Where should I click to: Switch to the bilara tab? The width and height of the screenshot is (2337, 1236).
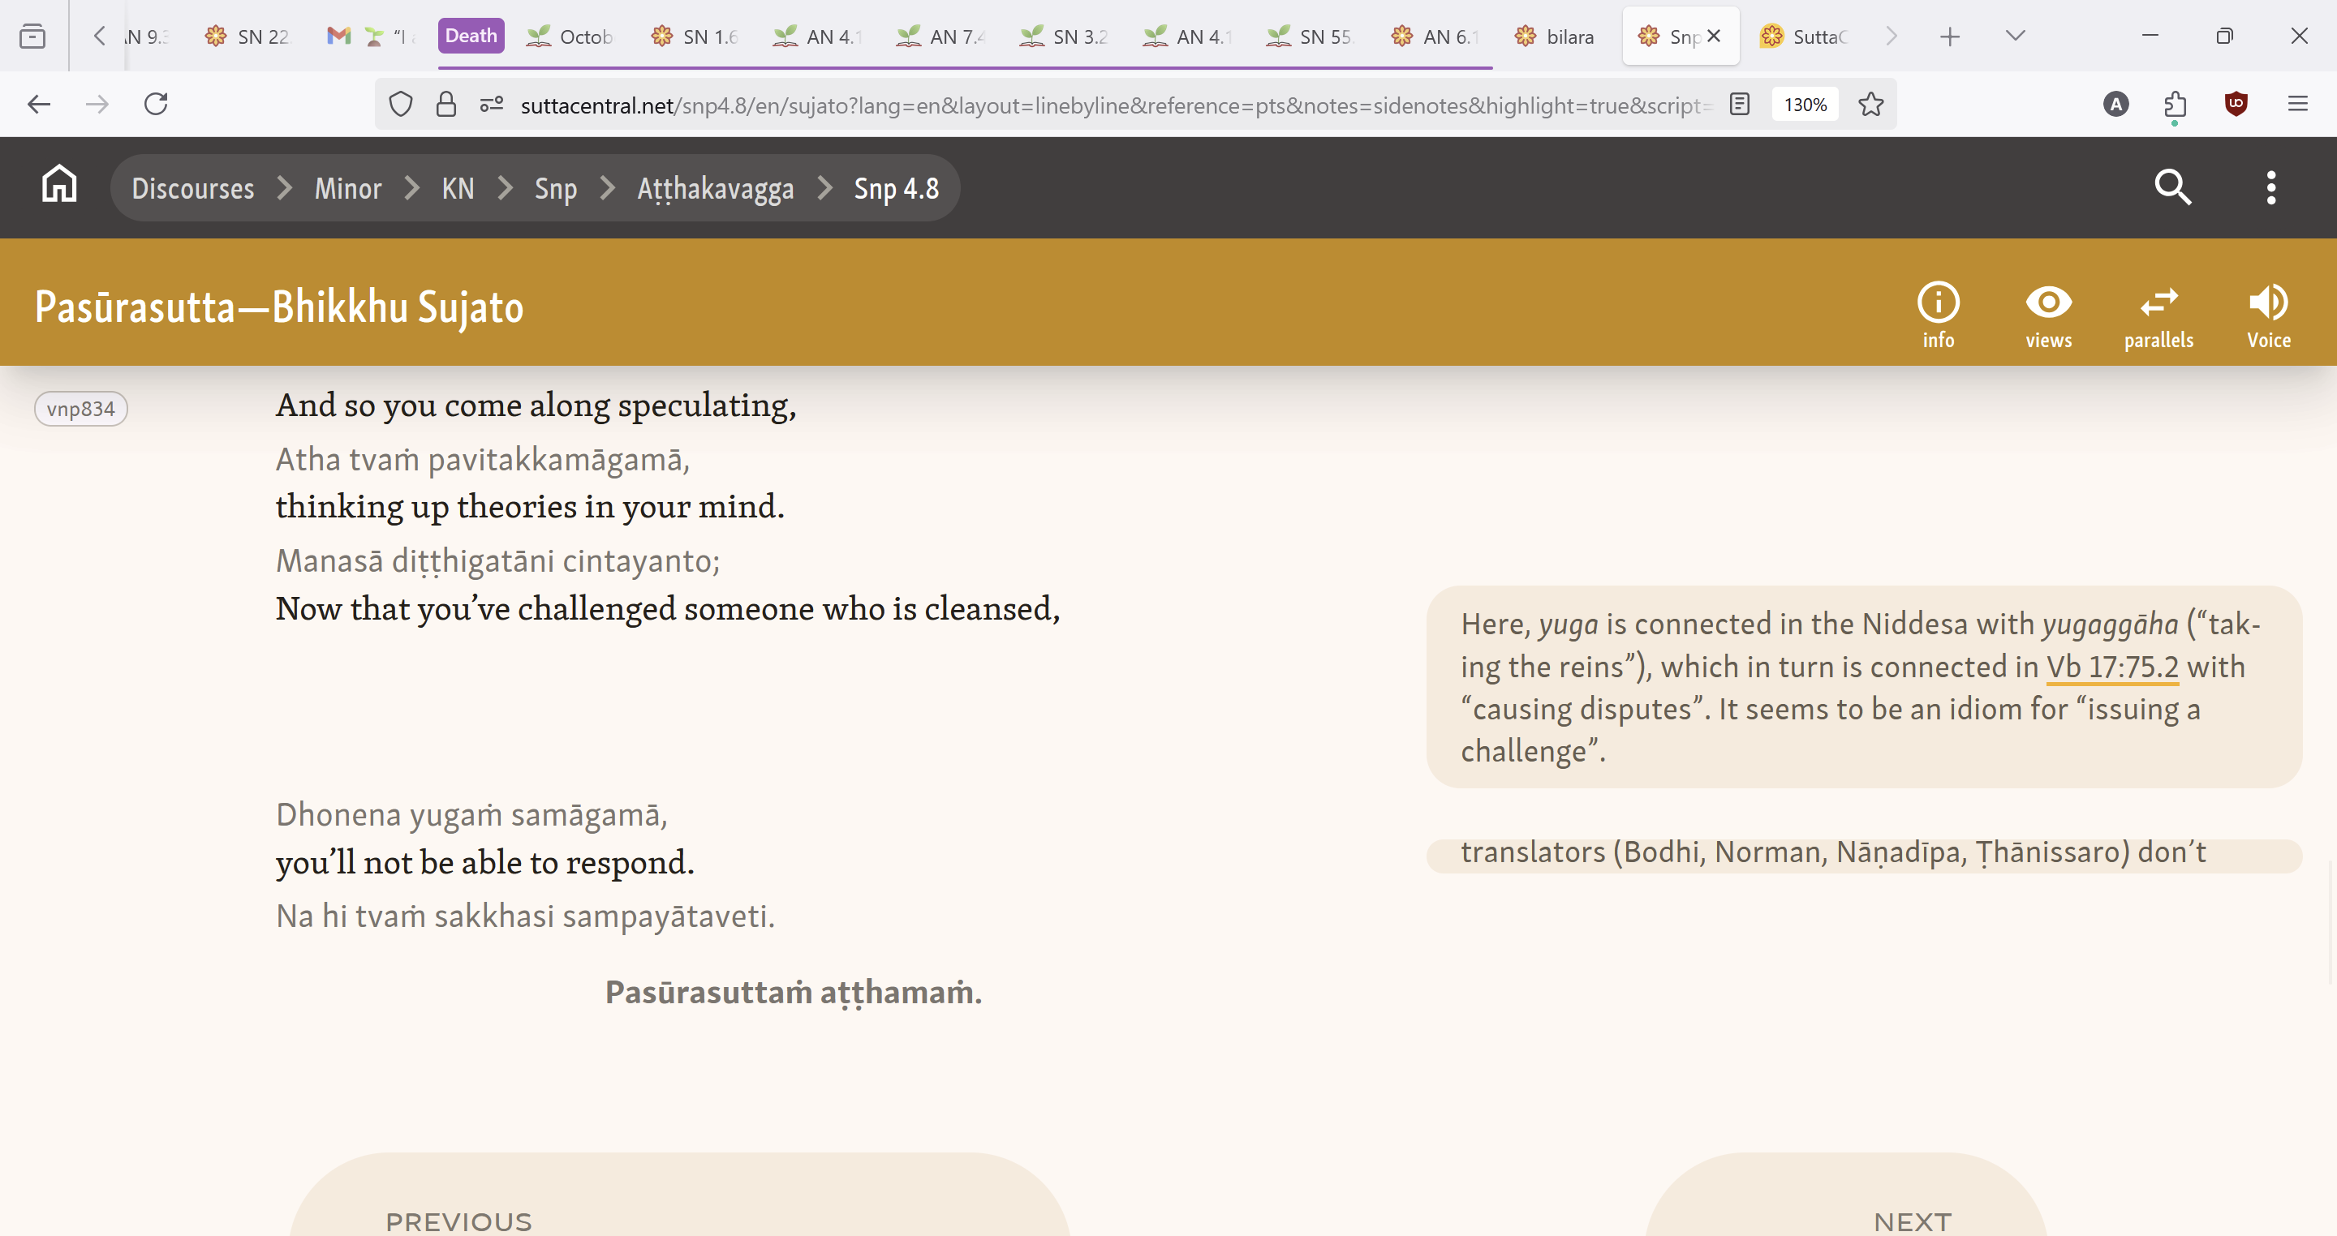coord(1555,36)
